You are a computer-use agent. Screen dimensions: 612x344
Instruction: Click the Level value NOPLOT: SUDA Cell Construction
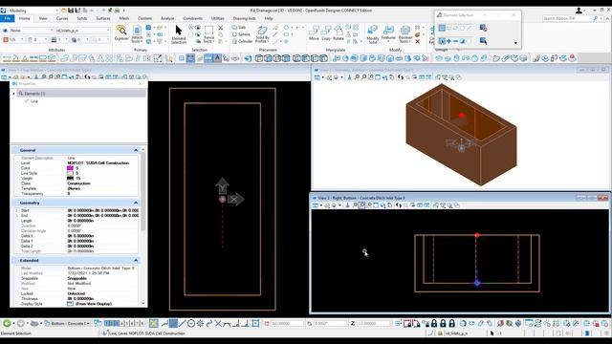coord(98,163)
